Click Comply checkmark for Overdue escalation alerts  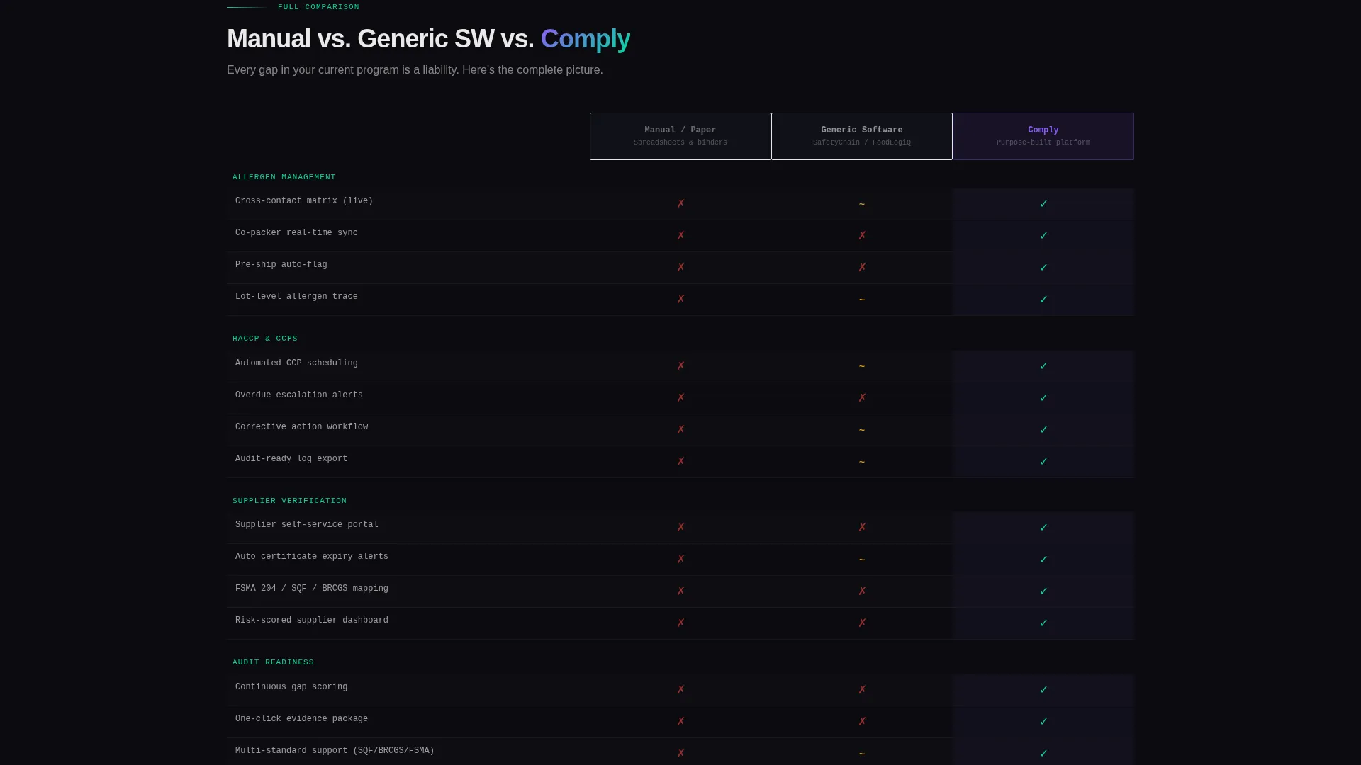(x=1043, y=398)
